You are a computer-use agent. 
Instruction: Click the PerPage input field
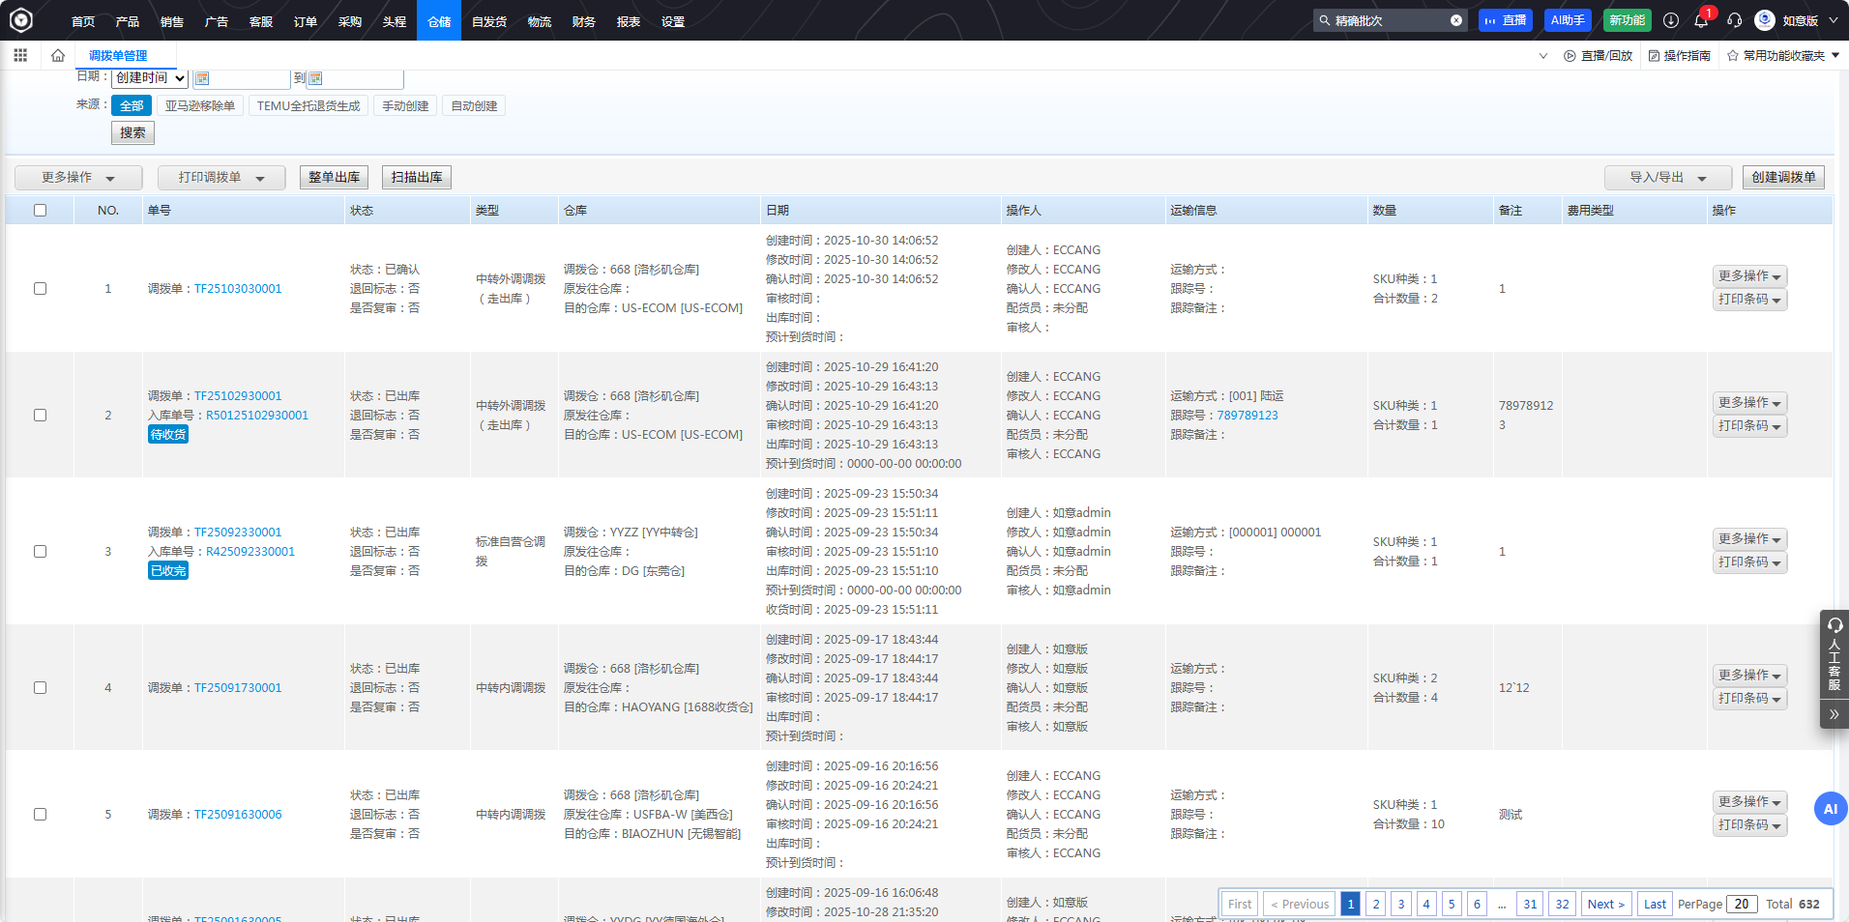(1741, 904)
